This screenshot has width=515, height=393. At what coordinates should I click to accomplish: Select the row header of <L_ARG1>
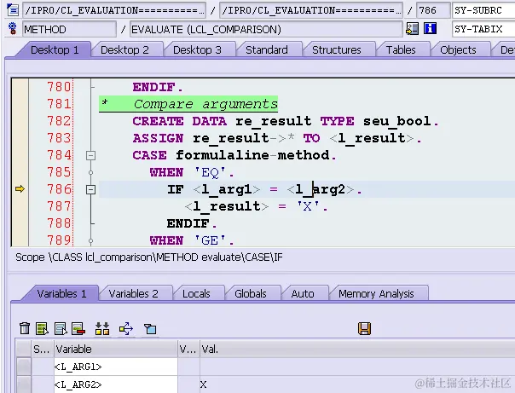tap(24, 367)
